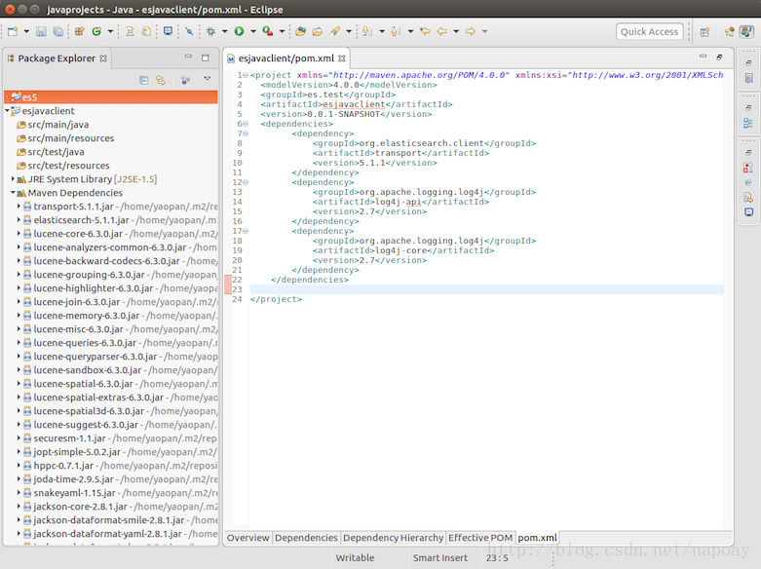Toggle the fold marker on line 17 dependency
The height and width of the screenshot is (569, 761).
point(246,231)
